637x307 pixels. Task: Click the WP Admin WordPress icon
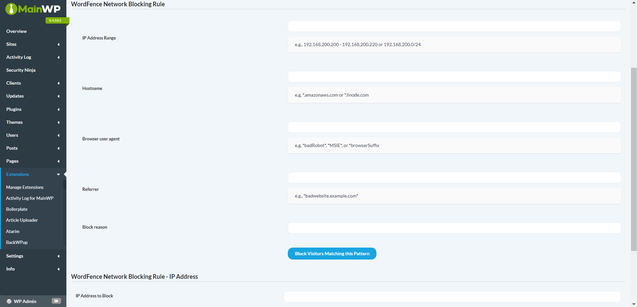(9, 301)
